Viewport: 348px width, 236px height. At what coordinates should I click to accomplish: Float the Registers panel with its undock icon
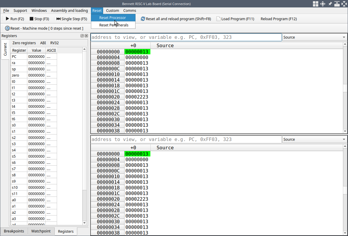(82, 36)
